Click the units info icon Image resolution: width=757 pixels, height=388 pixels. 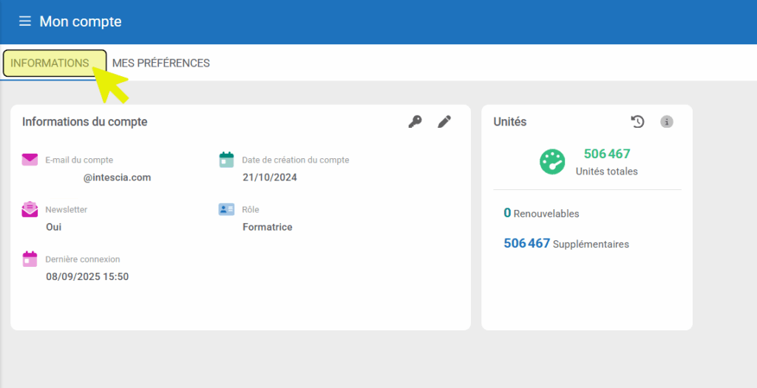point(667,122)
